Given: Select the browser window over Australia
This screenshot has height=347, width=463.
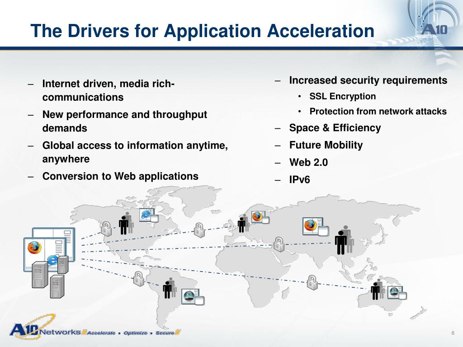Looking at the screenshot, I should (397, 293).
